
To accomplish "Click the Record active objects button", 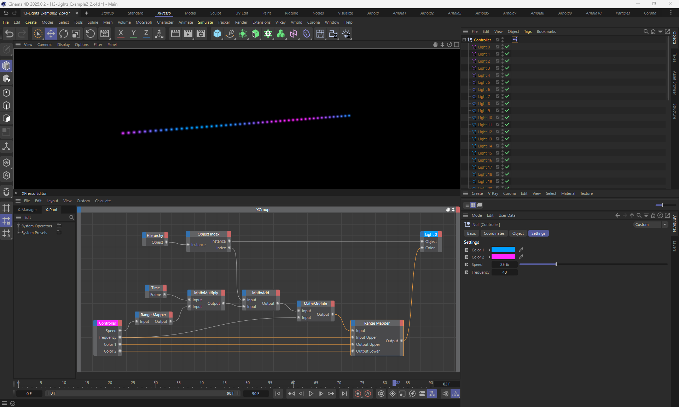I will tap(358, 394).
